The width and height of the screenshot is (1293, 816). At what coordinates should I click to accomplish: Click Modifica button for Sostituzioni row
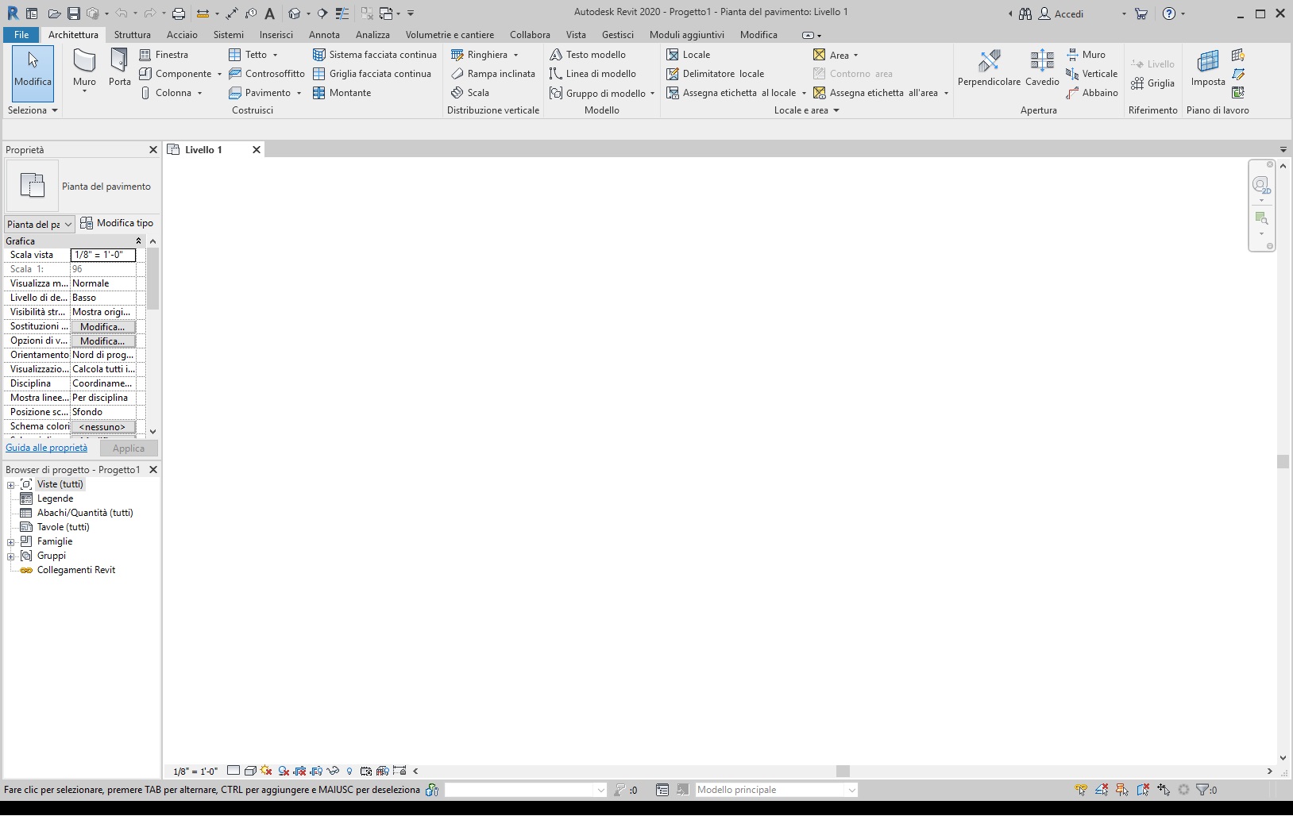pos(102,326)
